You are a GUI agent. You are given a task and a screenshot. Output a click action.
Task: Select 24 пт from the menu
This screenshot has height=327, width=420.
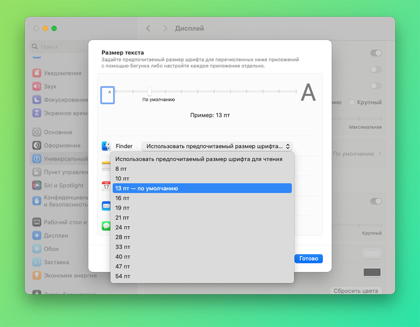(202, 228)
